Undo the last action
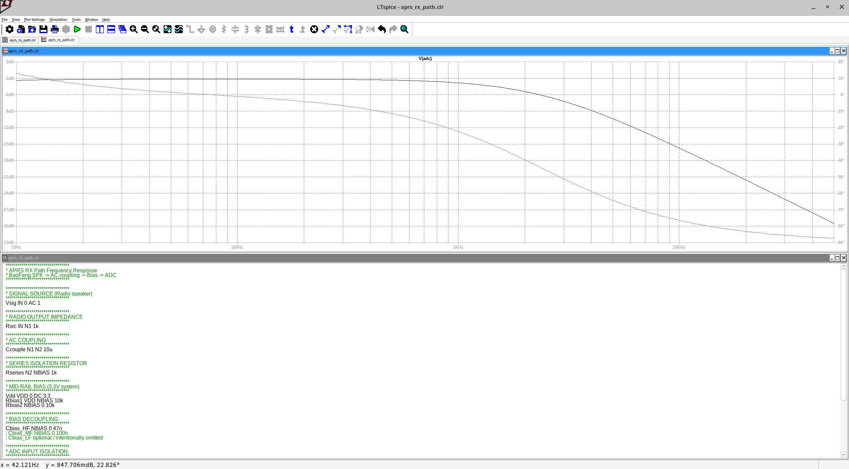Image resolution: width=849 pixels, height=469 pixels. pyautogui.click(x=381, y=29)
